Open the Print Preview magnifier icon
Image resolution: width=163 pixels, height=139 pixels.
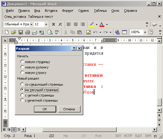50,32
